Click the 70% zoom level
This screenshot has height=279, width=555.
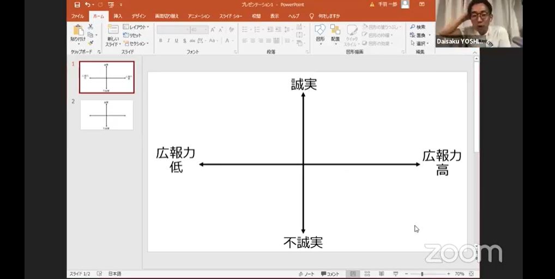point(460,274)
